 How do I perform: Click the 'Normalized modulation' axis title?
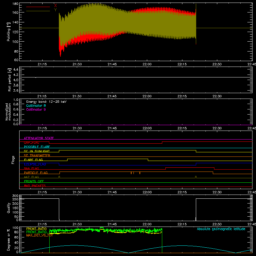(x=8, y=112)
